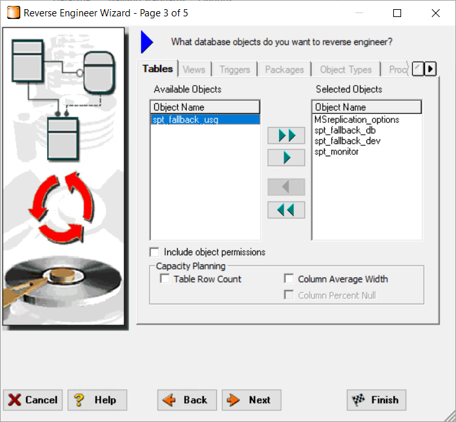Select spt_fallback_dev in Selected Objects
Screen dimensions: 456x422
pyautogui.click(x=348, y=141)
